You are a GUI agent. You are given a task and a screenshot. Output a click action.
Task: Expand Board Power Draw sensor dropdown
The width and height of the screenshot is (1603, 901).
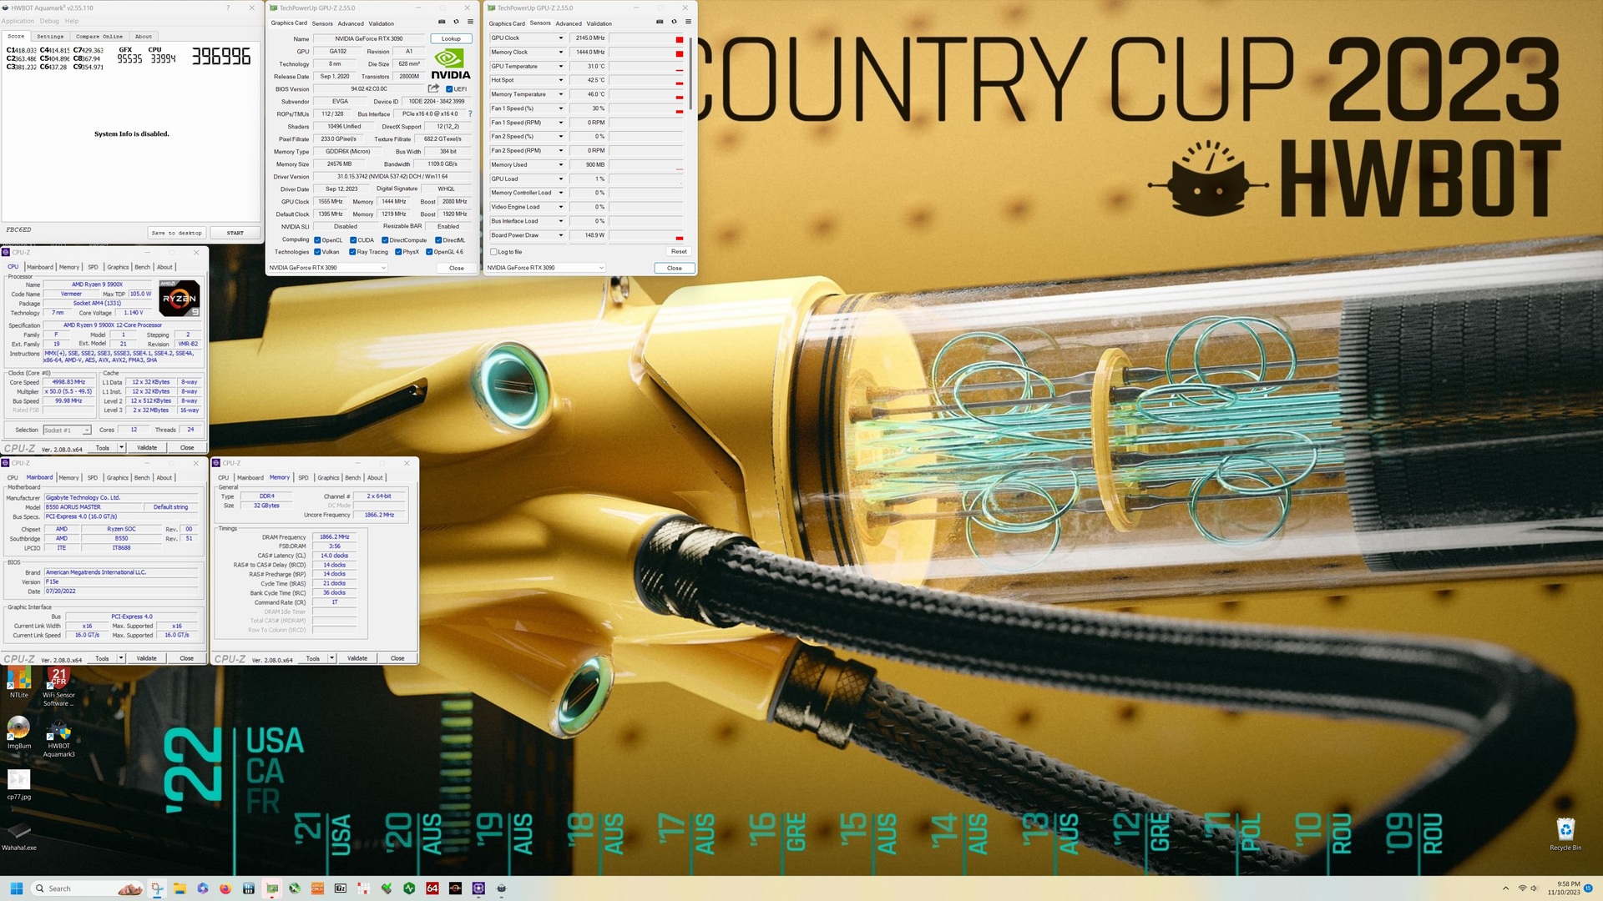click(x=560, y=235)
